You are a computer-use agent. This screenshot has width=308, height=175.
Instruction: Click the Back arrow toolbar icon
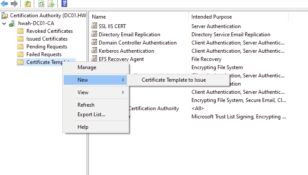coord(5,4)
